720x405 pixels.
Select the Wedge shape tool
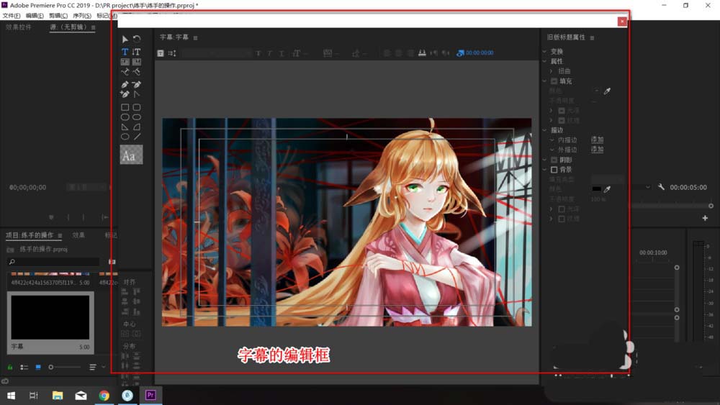[x=125, y=127]
